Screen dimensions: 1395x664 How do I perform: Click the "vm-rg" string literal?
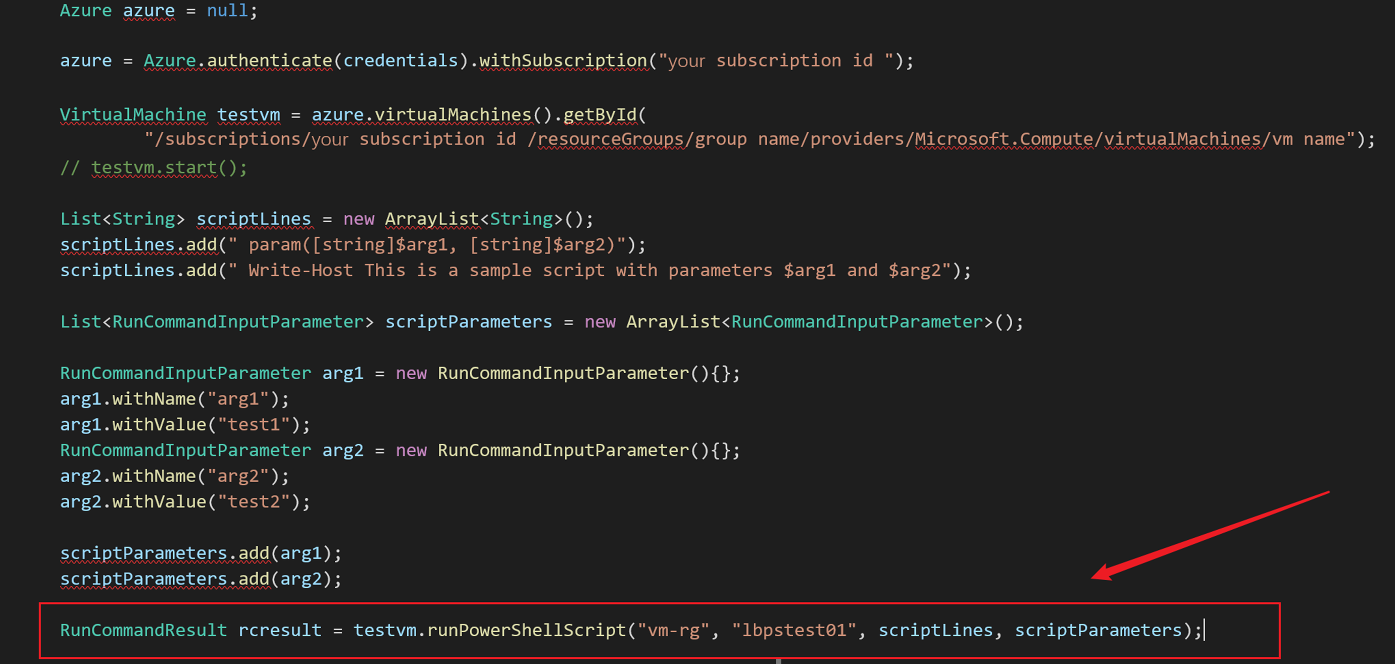pyautogui.click(x=673, y=630)
